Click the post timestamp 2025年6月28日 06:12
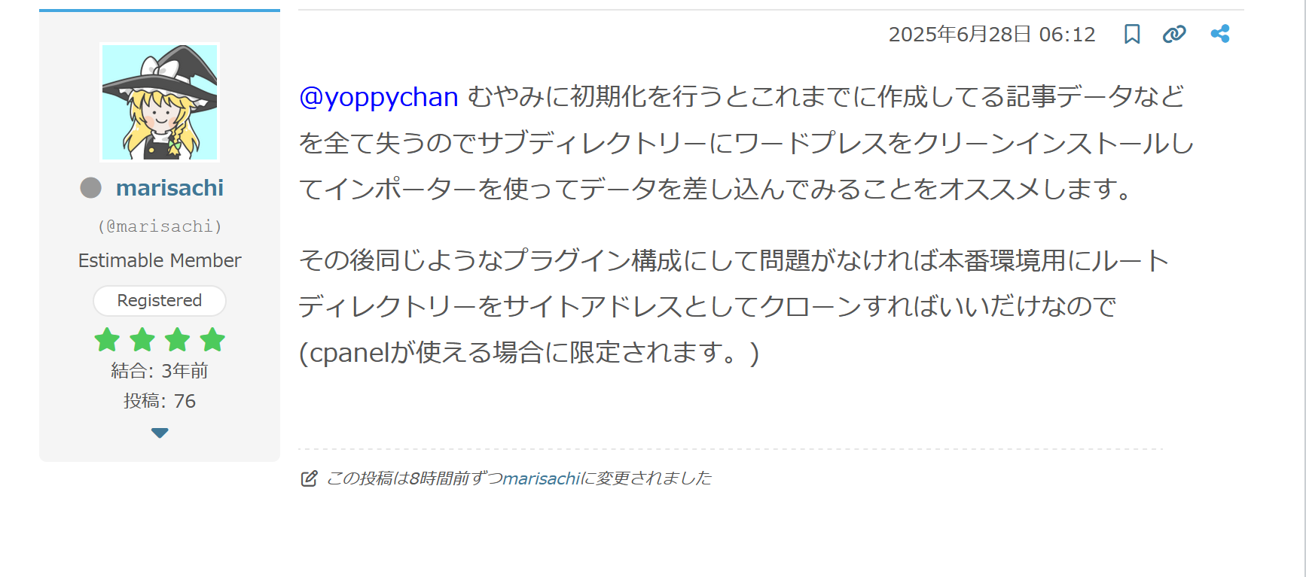The height and width of the screenshot is (577, 1306). point(992,35)
